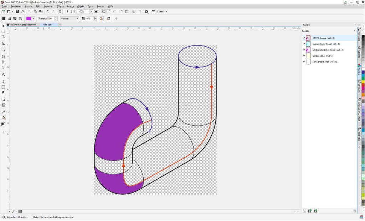Image resolution: width=365 pixels, height=221 pixels.
Task: Select the Cyanfarbiger Kanal thumbnail
Action: point(308,44)
